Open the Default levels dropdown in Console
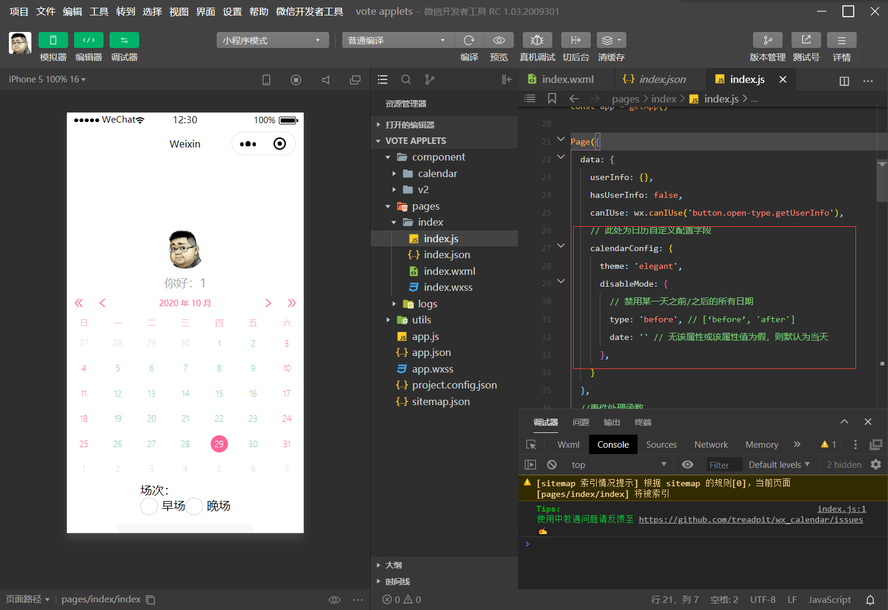The image size is (888, 610). point(778,464)
